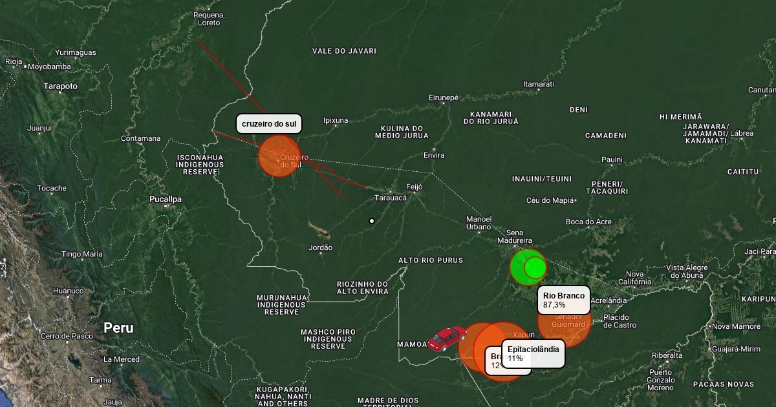776x407 pixels.
Task: Click the Puerto Gonzalo Moreno label
Action: pos(660,380)
